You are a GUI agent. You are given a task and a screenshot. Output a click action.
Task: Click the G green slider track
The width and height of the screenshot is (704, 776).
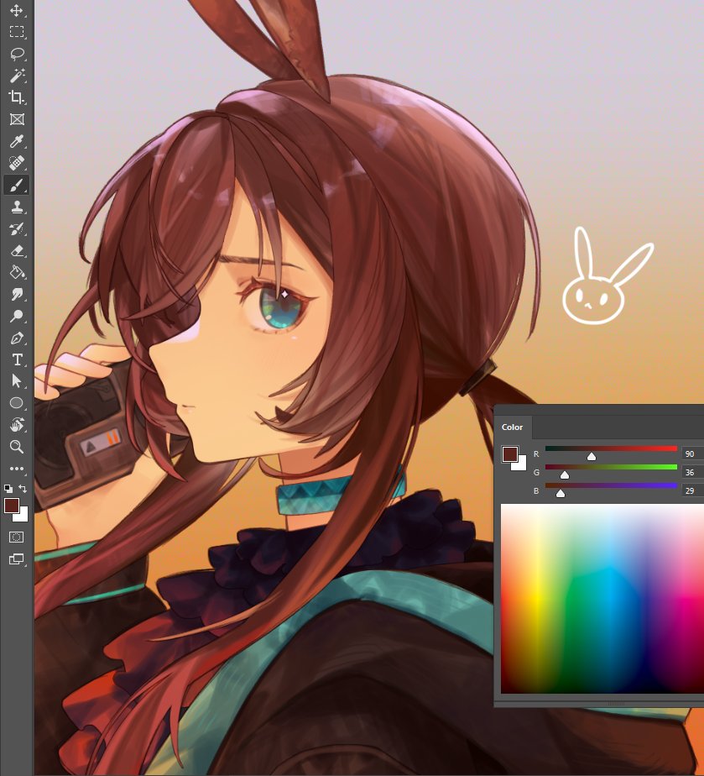click(x=611, y=467)
